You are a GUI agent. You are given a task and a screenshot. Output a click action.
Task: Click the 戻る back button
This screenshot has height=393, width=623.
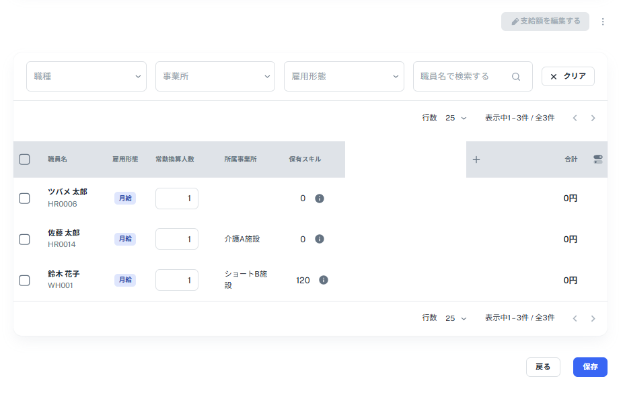click(x=543, y=367)
